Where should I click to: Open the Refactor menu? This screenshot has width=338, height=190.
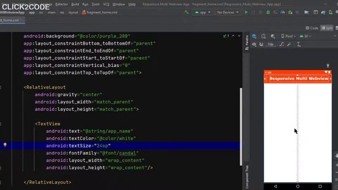(x=61, y=4)
